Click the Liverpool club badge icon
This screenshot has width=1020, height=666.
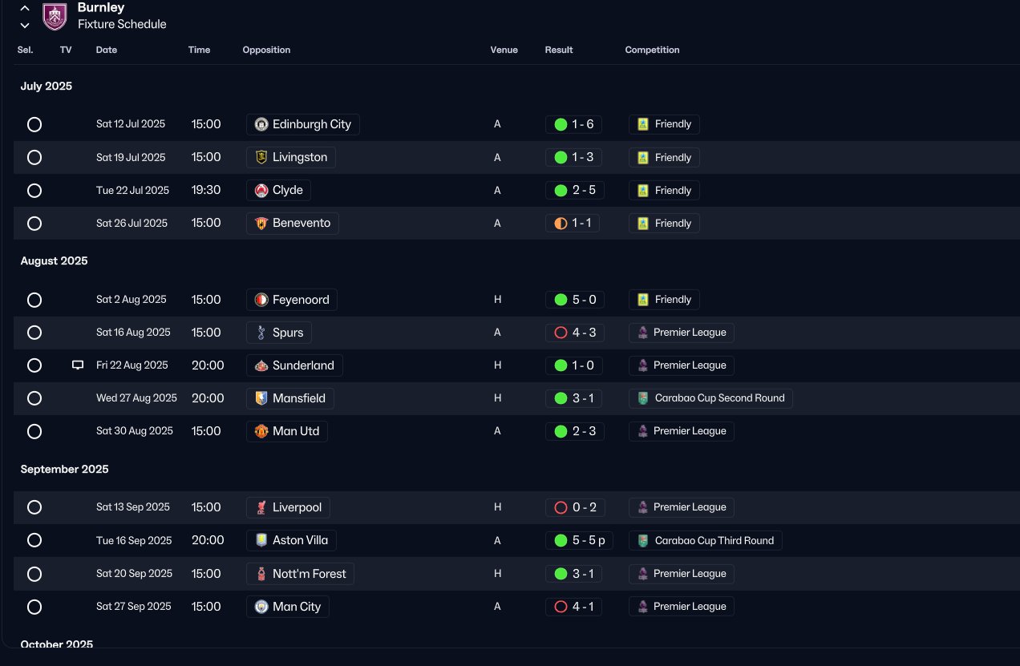tap(261, 507)
